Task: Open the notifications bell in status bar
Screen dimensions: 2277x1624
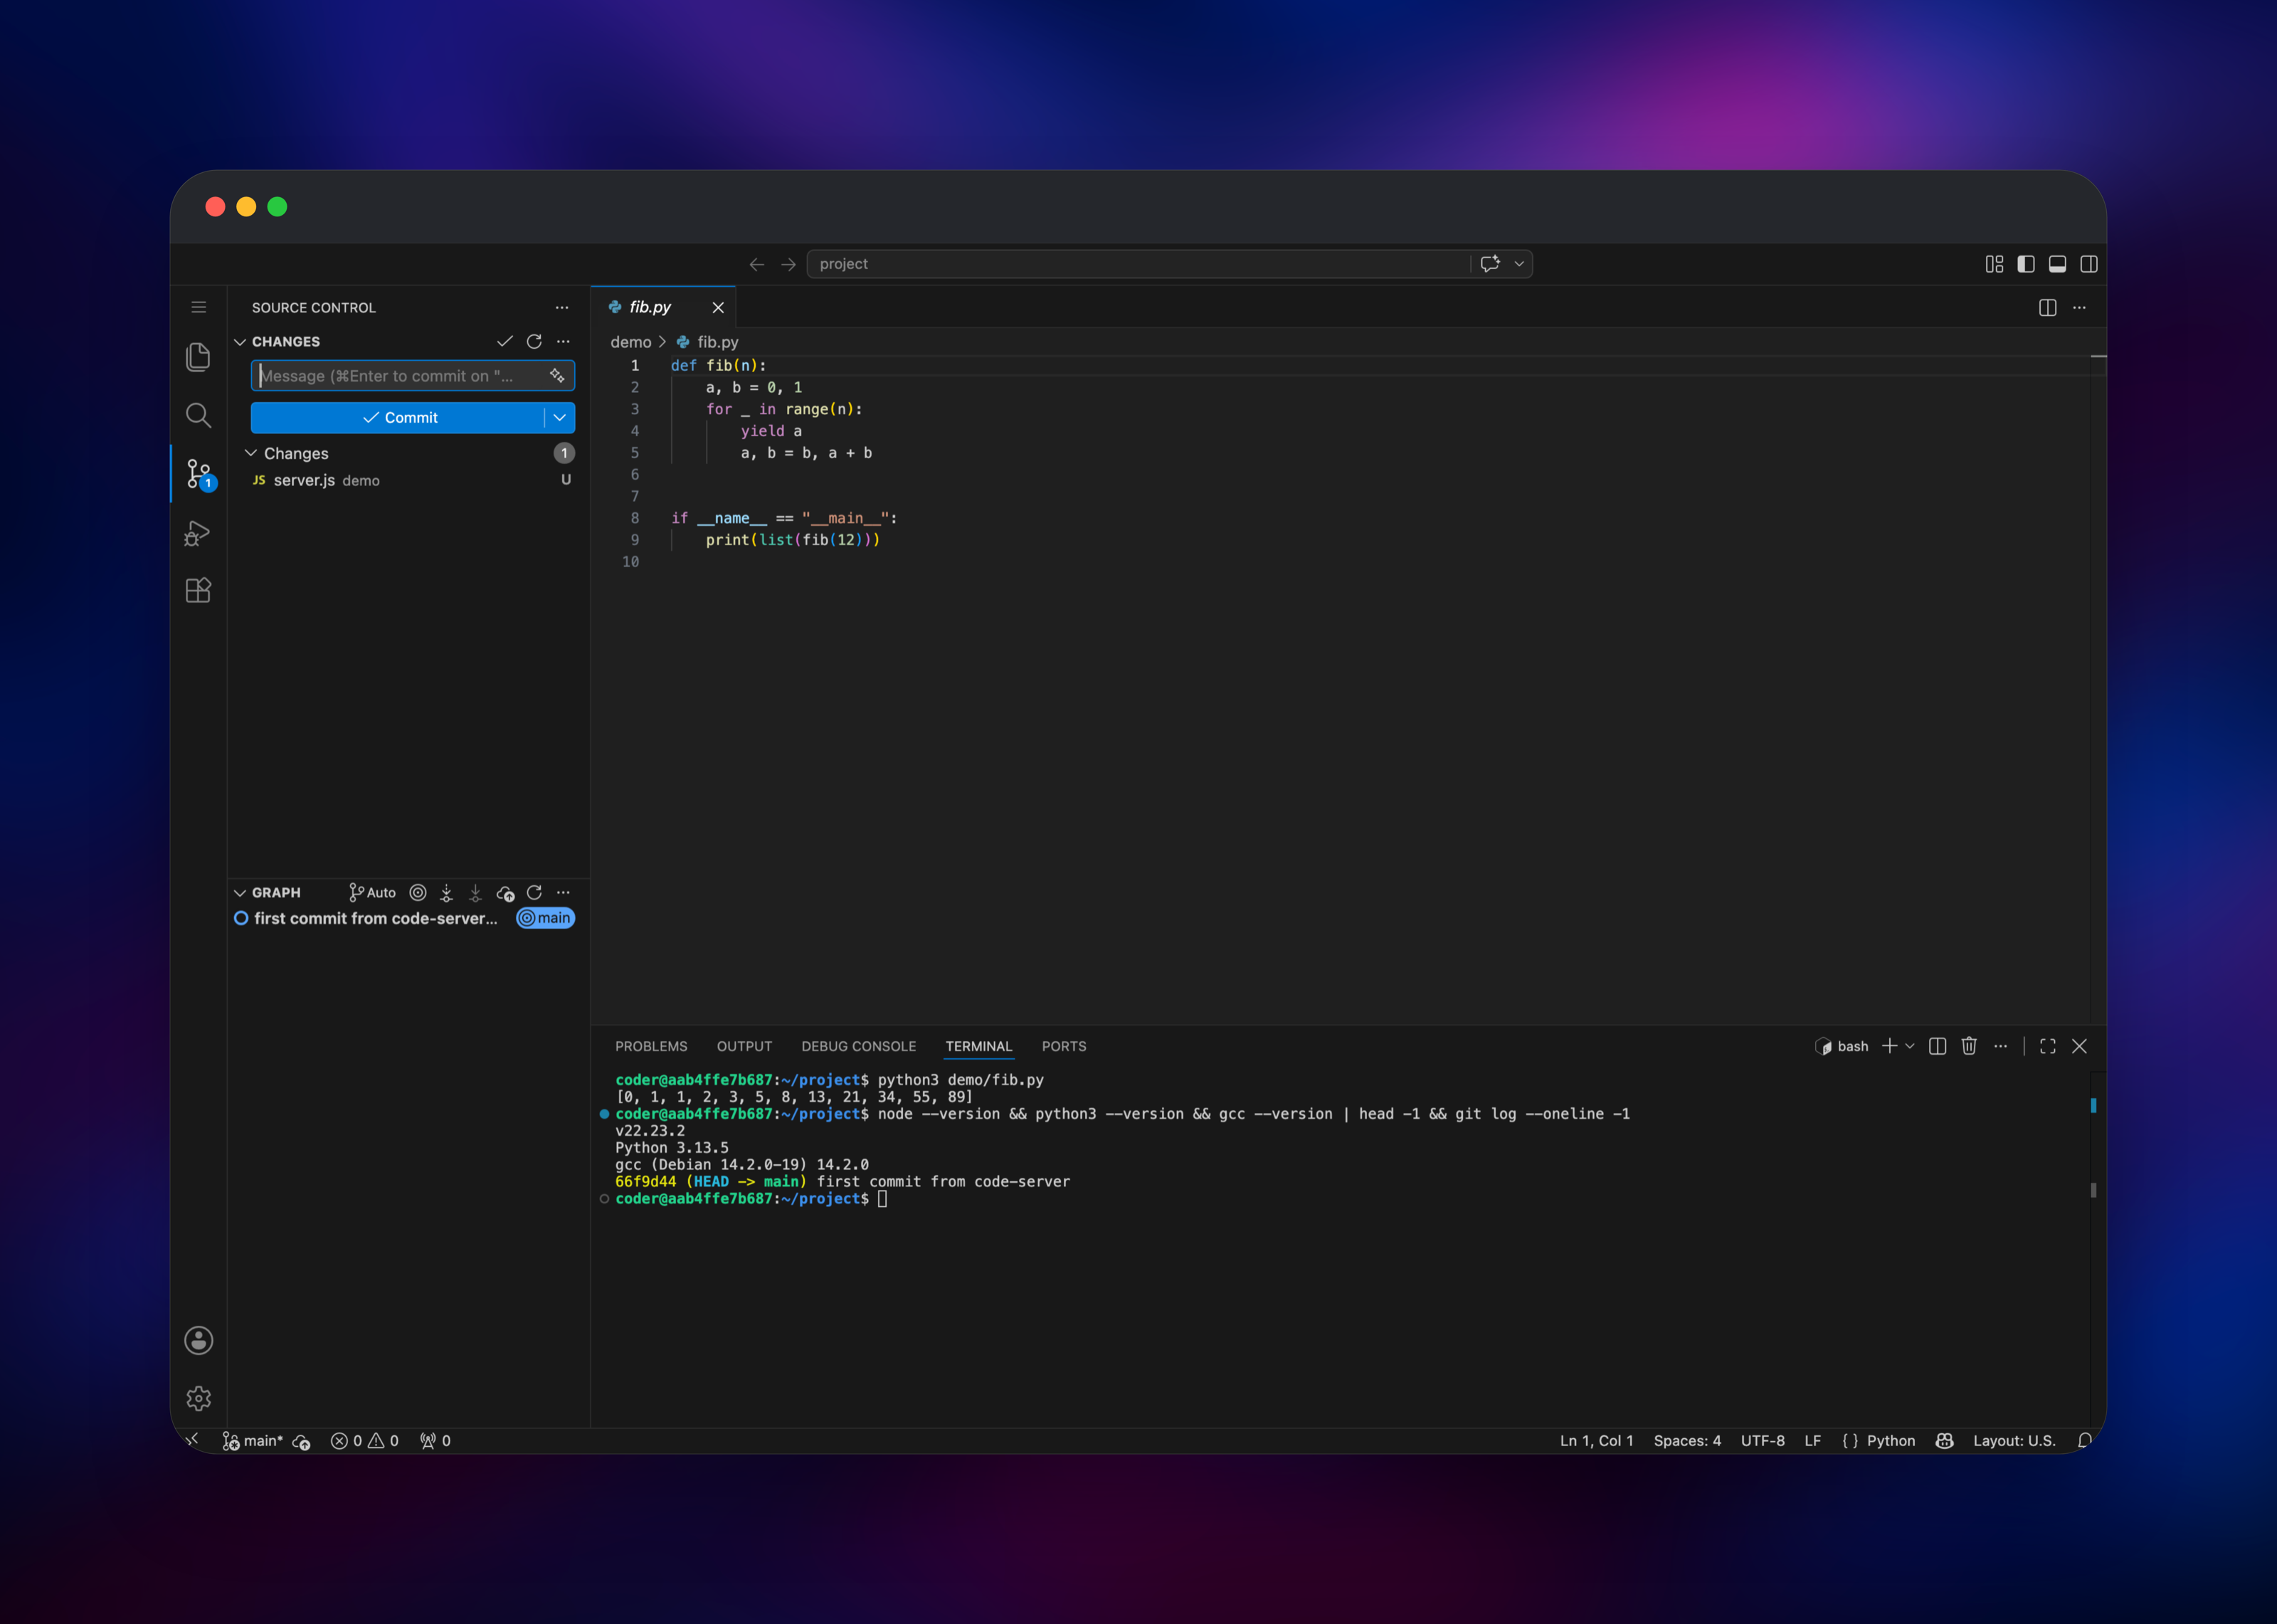Action: [x=2084, y=1440]
